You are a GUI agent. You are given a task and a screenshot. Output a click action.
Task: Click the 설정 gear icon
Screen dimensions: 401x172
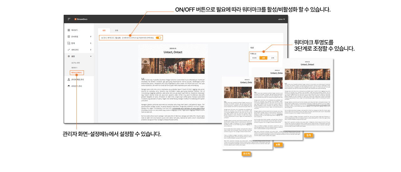click(x=69, y=56)
